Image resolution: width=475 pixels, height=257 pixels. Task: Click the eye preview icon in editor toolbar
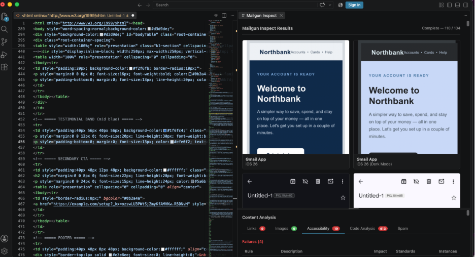click(216, 16)
